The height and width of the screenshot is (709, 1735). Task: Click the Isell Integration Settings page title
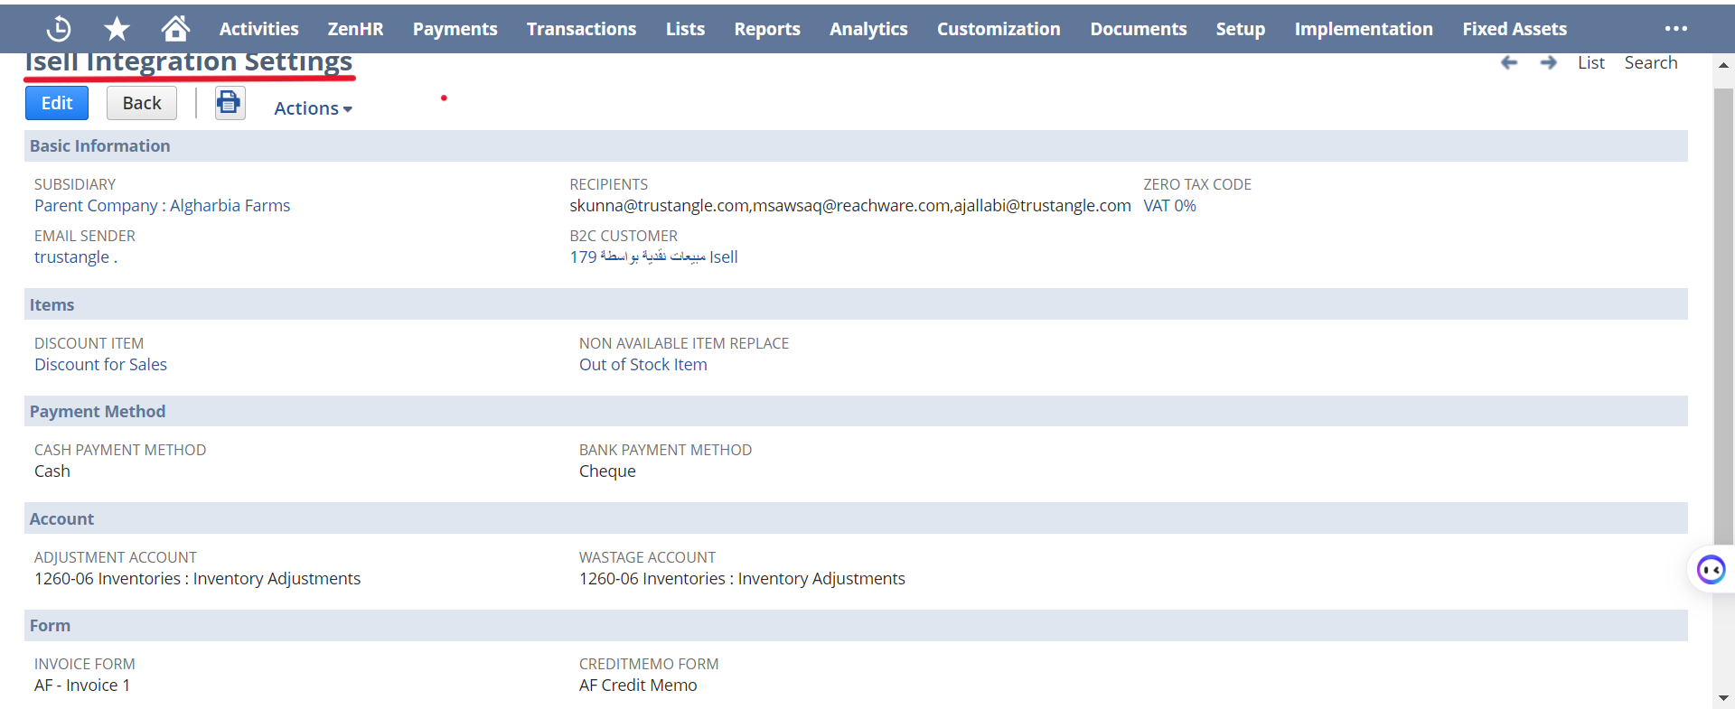pyautogui.click(x=188, y=63)
